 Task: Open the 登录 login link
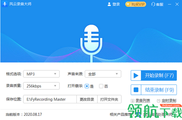[x=114, y=4]
